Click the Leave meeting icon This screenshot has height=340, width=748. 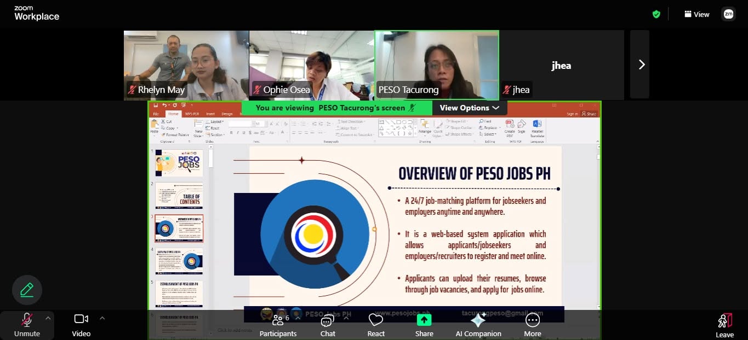[x=724, y=321]
